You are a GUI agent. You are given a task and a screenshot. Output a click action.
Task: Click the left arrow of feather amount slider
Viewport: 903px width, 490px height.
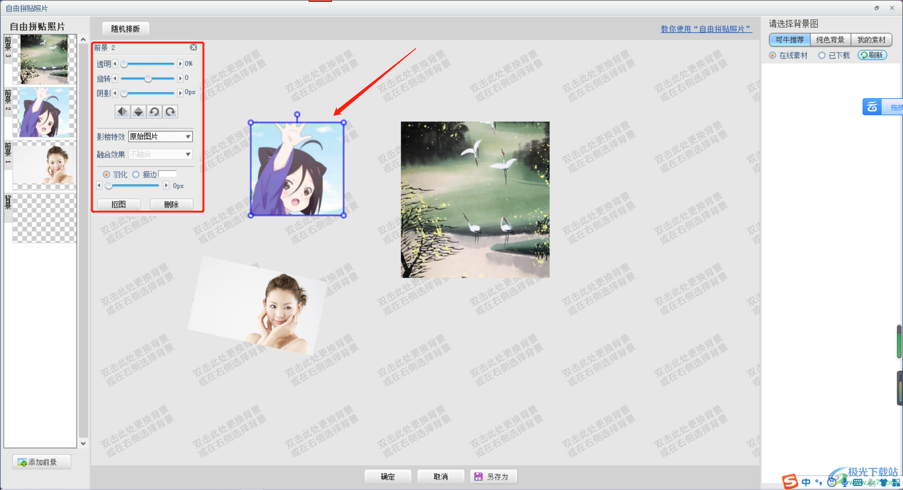coord(99,186)
